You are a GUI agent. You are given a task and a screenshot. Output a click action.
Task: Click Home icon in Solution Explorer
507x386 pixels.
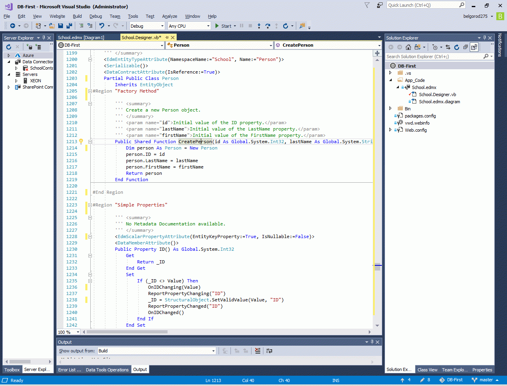[x=408, y=47]
